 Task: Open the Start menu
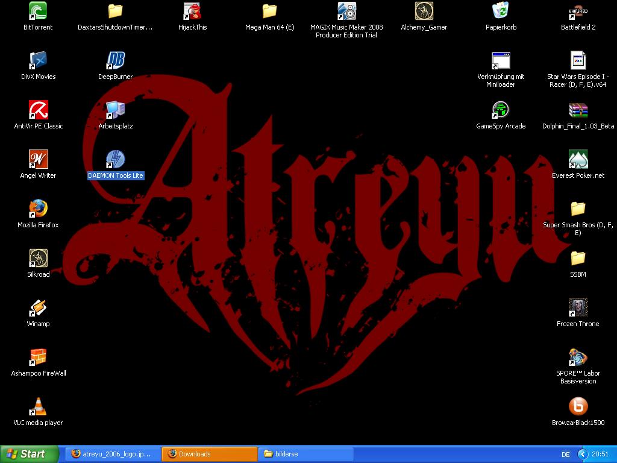click(x=30, y=454)
